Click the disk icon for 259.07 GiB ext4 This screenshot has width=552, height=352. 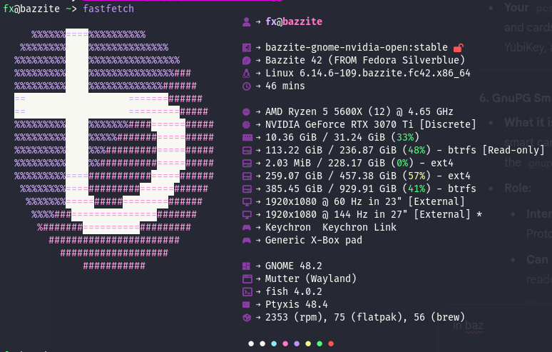tap(247, 176)
